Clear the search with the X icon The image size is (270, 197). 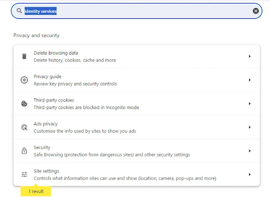pos(256,11)
